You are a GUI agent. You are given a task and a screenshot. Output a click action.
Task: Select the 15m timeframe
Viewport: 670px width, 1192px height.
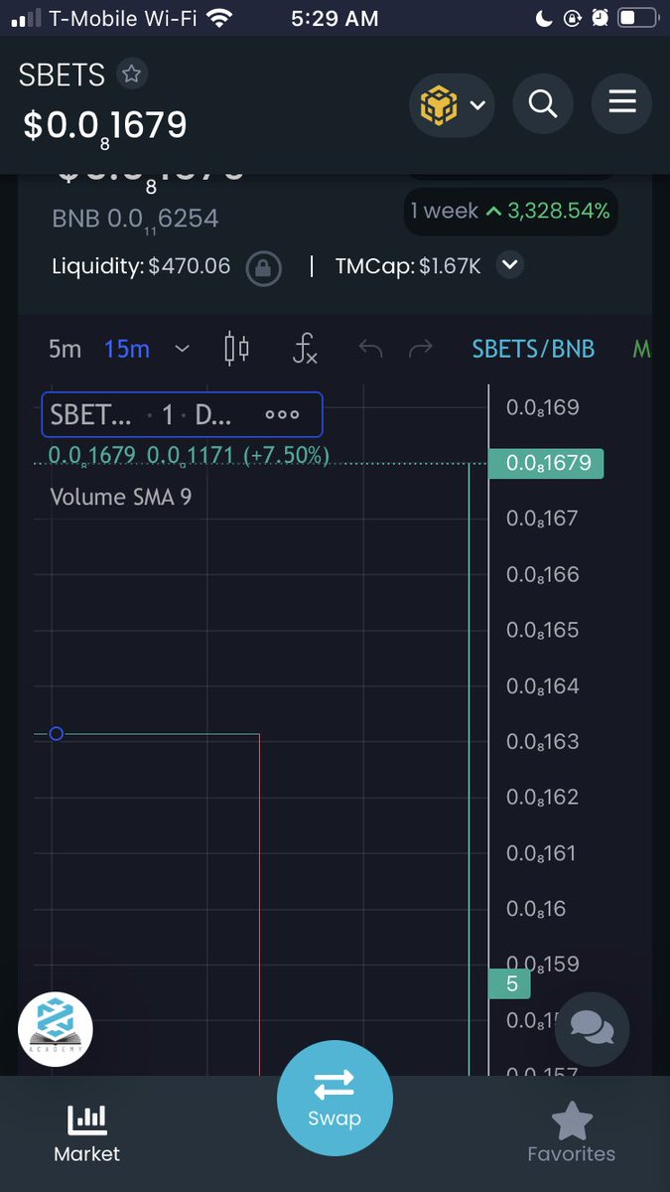tap(127, 349)
